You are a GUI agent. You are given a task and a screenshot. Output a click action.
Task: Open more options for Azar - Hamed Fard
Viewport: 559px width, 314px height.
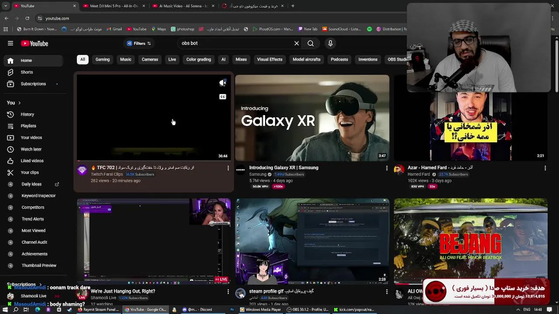(x=545, y=168)
